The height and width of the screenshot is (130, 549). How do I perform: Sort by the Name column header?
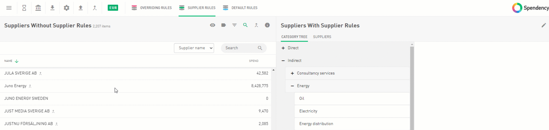coord(9,61)
